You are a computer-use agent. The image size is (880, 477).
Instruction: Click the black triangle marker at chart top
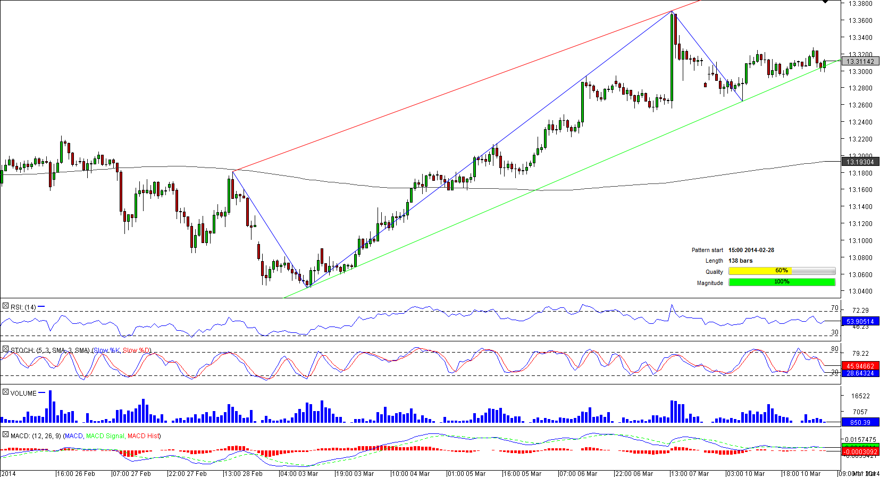(x=825, y=2)
